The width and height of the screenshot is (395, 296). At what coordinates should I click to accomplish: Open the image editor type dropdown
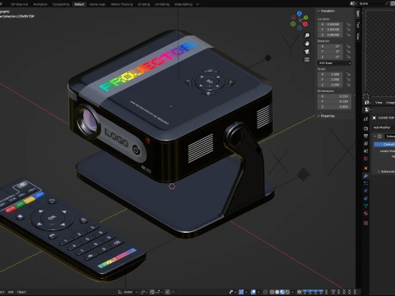click(368, 102)
